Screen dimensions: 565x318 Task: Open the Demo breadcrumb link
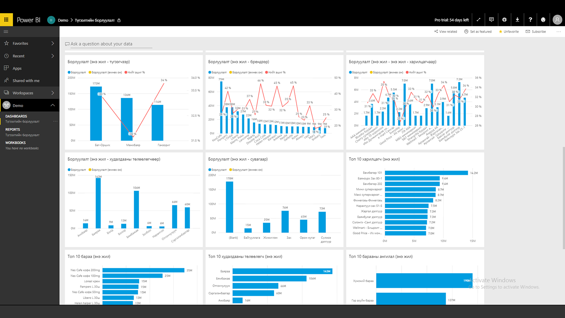(x=63, y=20)
